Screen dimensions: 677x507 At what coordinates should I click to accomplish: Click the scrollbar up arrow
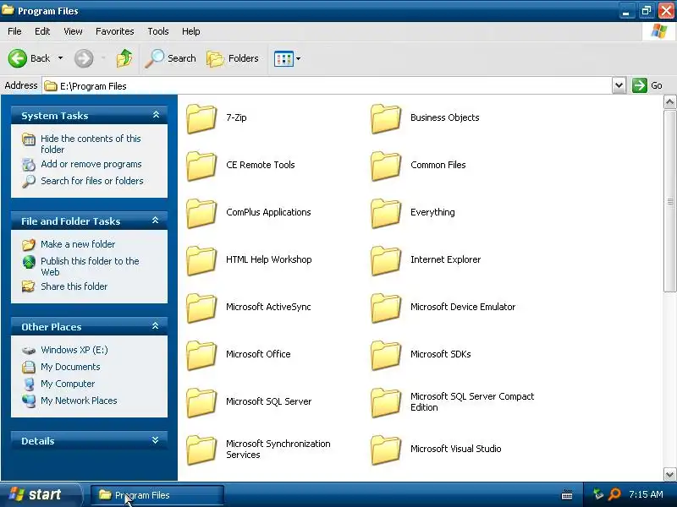[669, 102]
